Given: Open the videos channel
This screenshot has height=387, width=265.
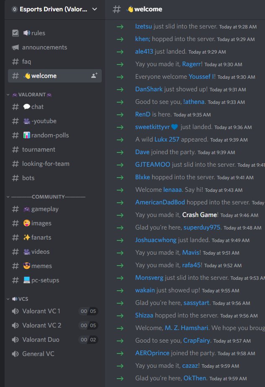Looking at the screenshot, I should (55, 252).
